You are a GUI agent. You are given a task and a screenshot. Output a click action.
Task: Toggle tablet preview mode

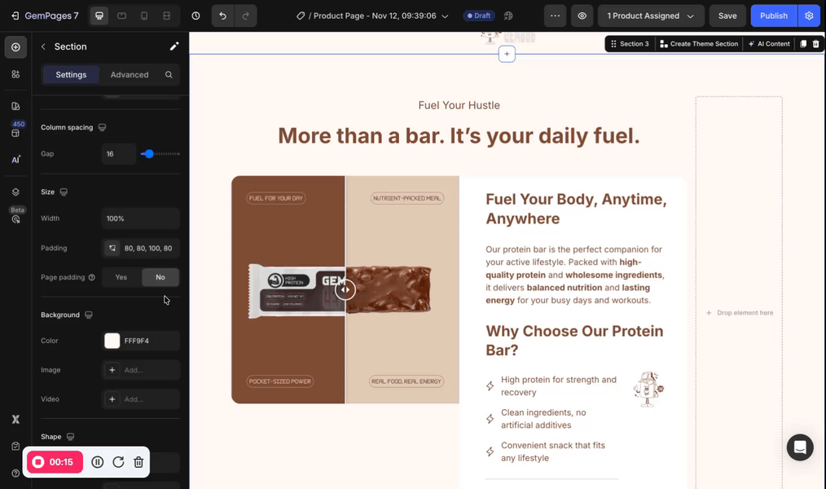121,15
